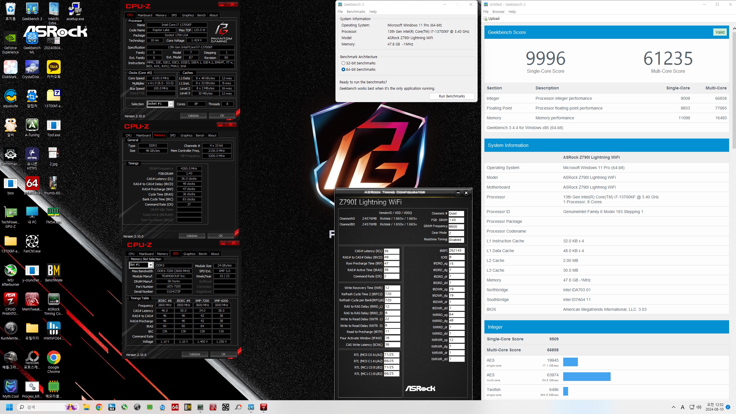The image size is (736, 414).
Task: Minimize the ASRock Timing Configurator window
Action: [x=458, y=193]
